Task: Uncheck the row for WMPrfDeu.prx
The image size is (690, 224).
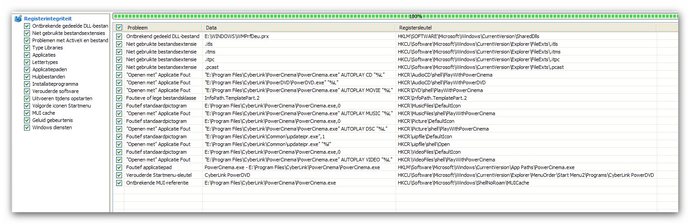Action: point(119,36)
